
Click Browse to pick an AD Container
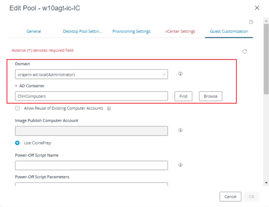210,96
